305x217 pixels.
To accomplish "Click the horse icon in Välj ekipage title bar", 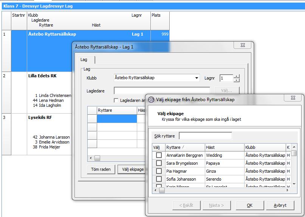I will point(151,100).
